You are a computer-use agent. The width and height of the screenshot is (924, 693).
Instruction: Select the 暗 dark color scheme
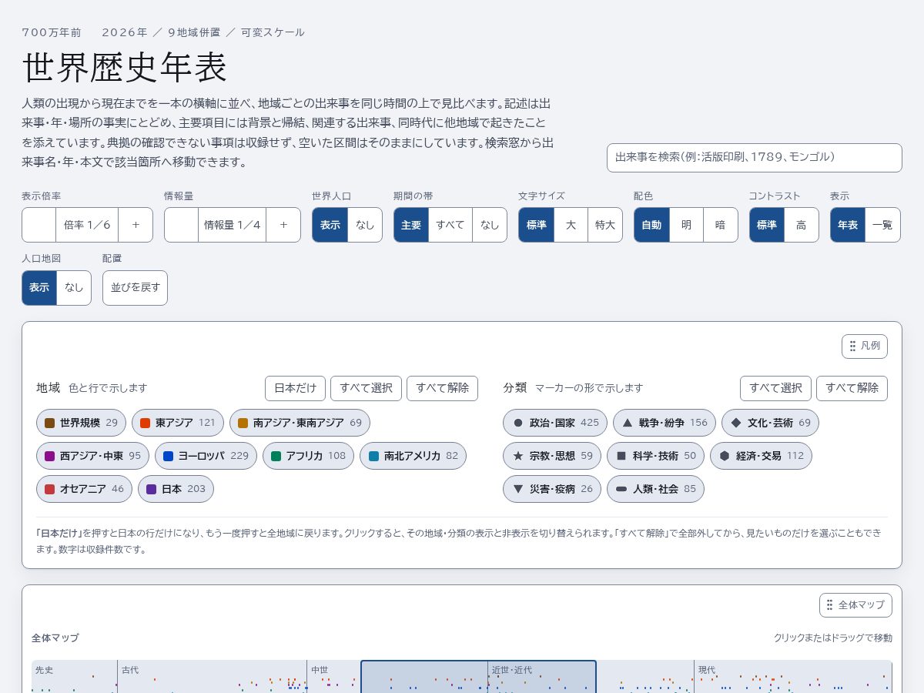pyautogui.click(x=721, y=225)
